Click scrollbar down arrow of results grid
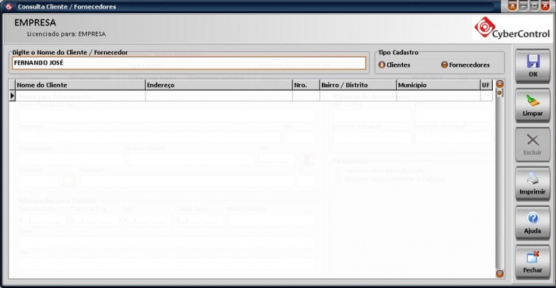 (x=500, y=273)
